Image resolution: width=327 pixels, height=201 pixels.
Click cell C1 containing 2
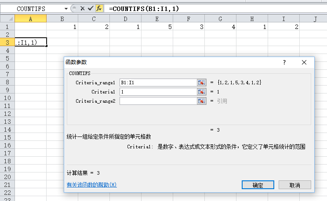(x=94, y=27)
